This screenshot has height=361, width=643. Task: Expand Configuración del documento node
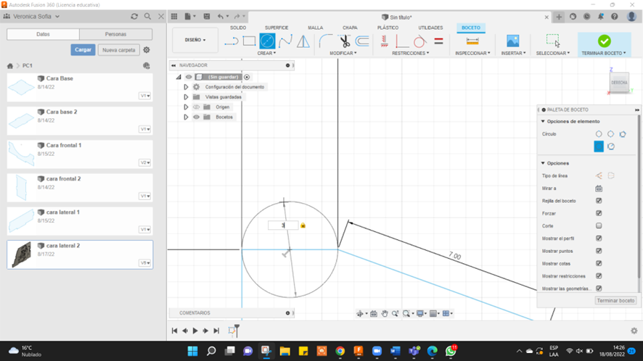tap(186, 87)
